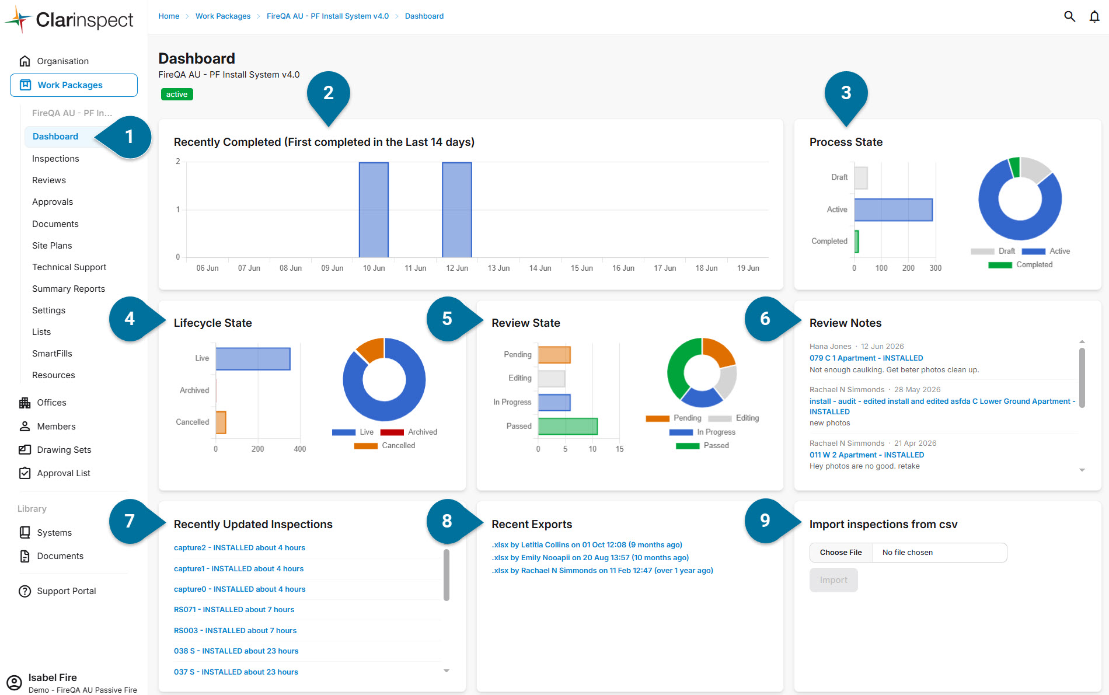Click the Drawing Sets icon
This screenshot has width=1109, height=695.
(25, 450)
